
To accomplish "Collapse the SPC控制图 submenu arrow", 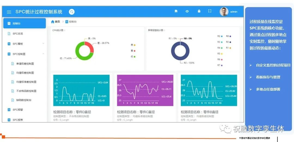I will pyautogui.click(x=43, y=54).
